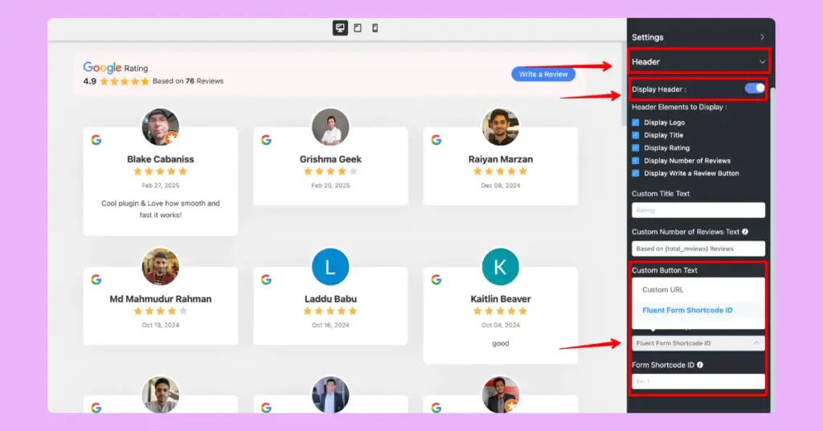Screen dimensions: 823x431
Task: Click reviewer name Kaitlin Beaver
Action: (x=501, y=298)
